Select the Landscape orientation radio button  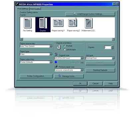(x=65, y=50)
